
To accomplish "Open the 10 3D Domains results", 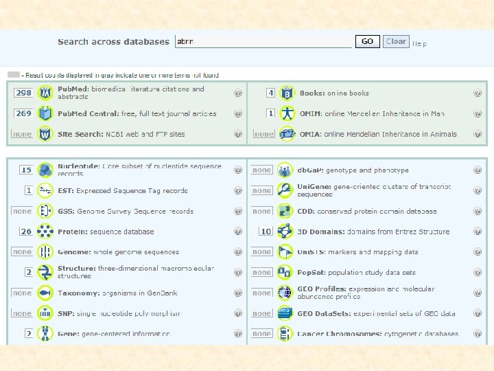I will click(x=266, y=232).
